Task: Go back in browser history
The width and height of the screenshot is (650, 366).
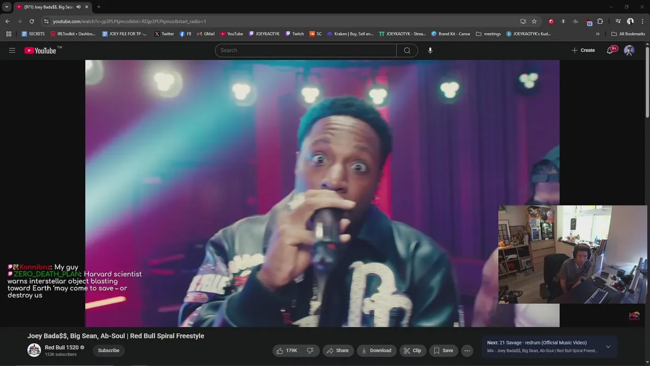Action: click(x=7, y=21)
